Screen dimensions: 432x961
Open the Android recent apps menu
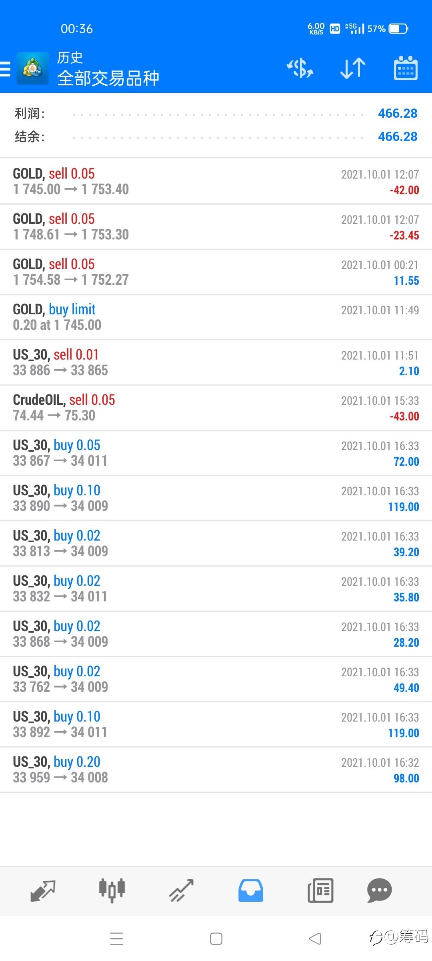116,939
